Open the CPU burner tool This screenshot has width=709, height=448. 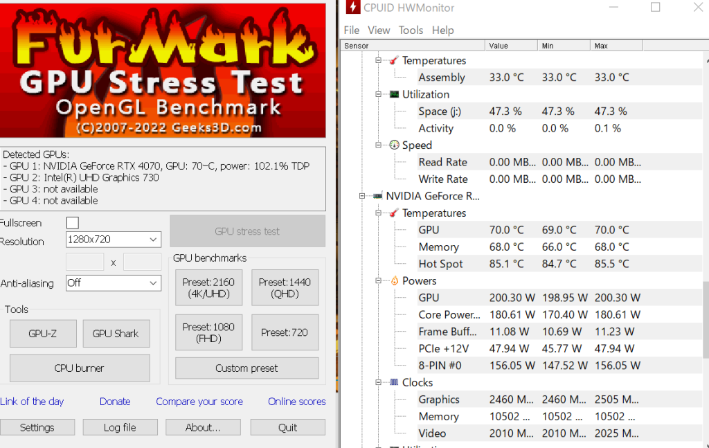click(80, 368)
